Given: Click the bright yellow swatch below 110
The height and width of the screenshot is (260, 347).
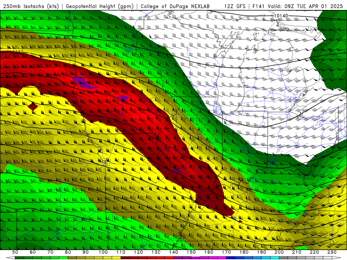Looking at the screenshot, I should pyautogui.click(x=116, y=257).
